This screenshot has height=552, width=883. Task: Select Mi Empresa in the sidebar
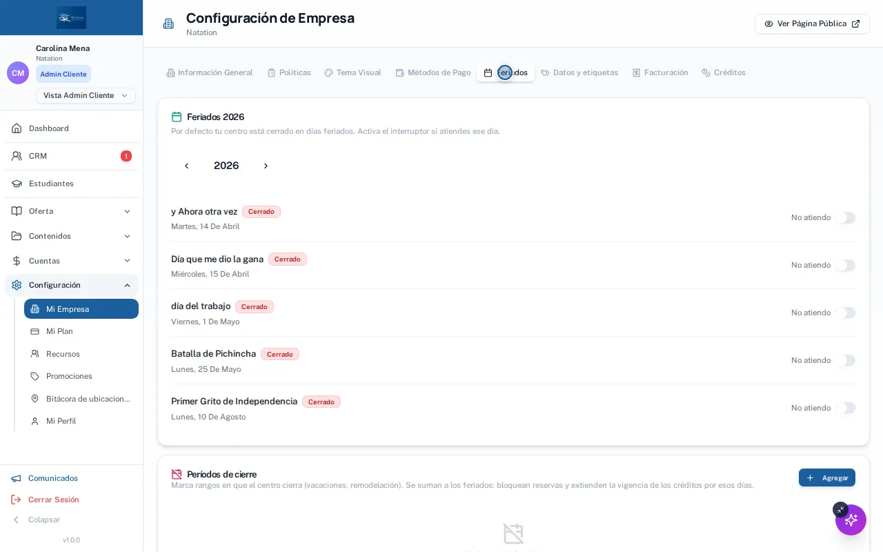[81, 309]
